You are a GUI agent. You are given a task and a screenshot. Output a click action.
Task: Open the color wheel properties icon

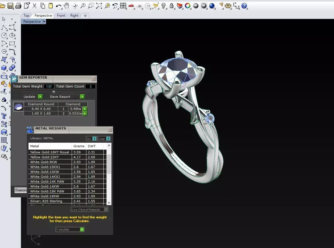188,6
